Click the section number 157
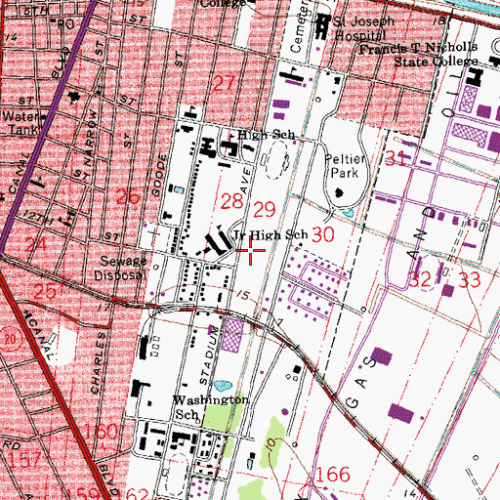The height and width of the screenshot is (500, 500). pyautogui.click(x=23, y=460)
